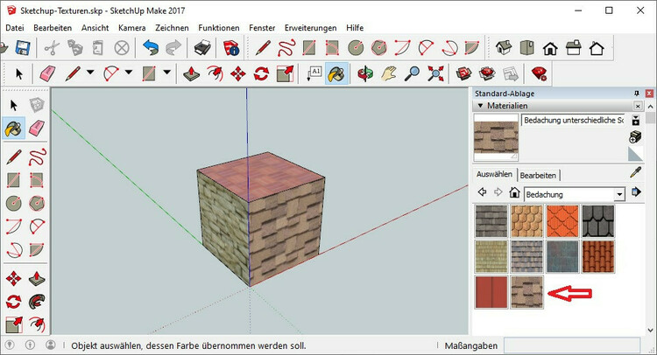This screenshot has height=355, width=657.
Task: Select the Move tool in top toolbar
Action: click(237, 73)
